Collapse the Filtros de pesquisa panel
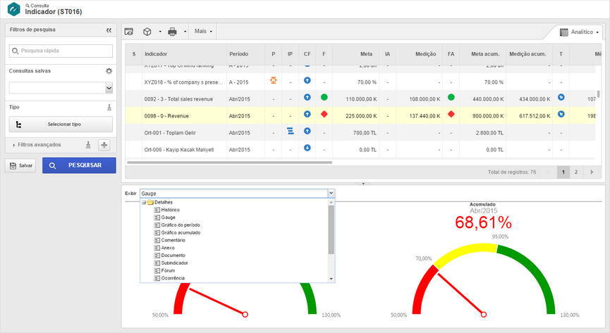This screenshot has width=610, height=333. [x=109, y=30]
